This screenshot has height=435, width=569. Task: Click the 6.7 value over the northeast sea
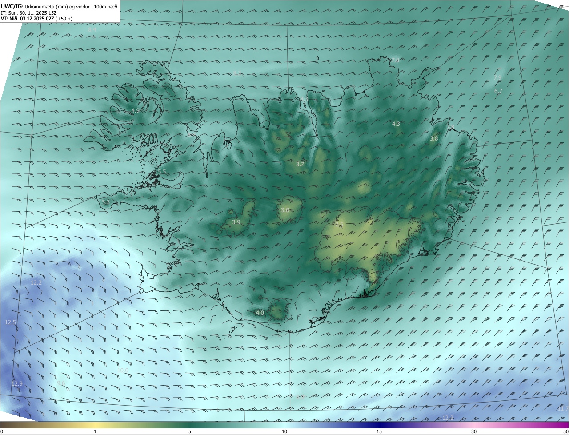point(498,91)
